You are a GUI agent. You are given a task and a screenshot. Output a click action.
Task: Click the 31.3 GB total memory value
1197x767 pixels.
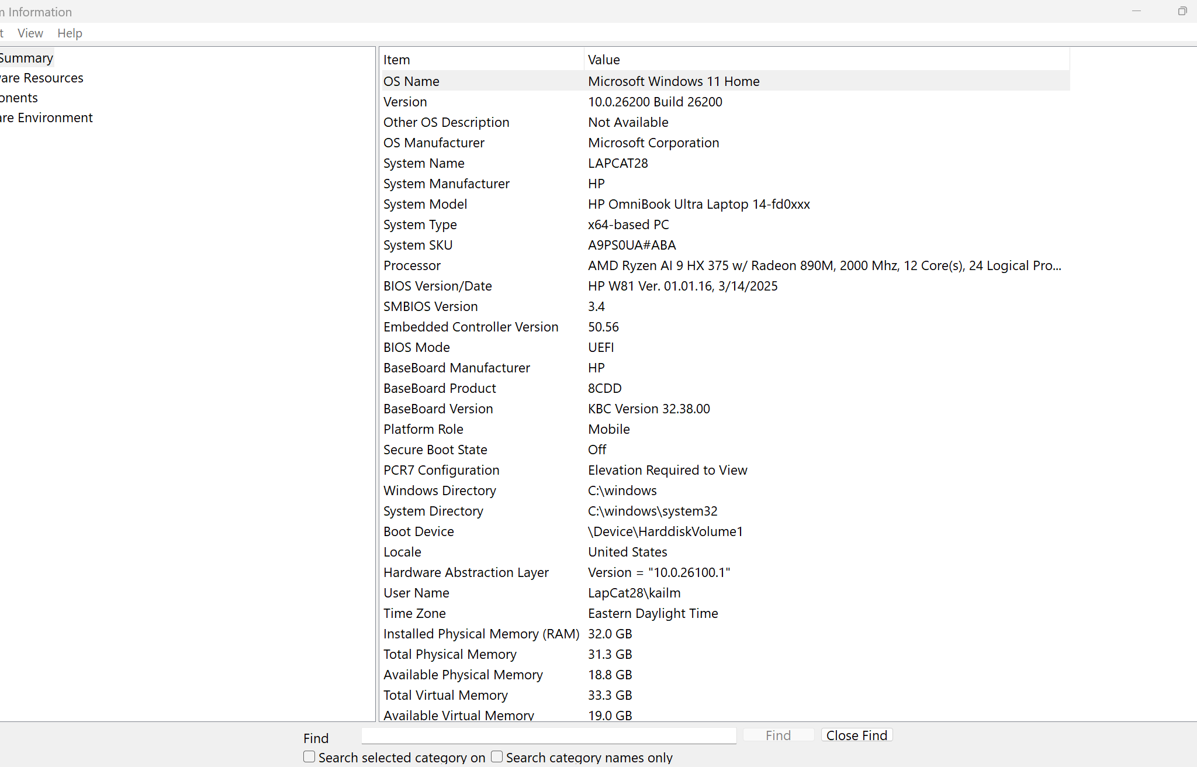[610, 654]
